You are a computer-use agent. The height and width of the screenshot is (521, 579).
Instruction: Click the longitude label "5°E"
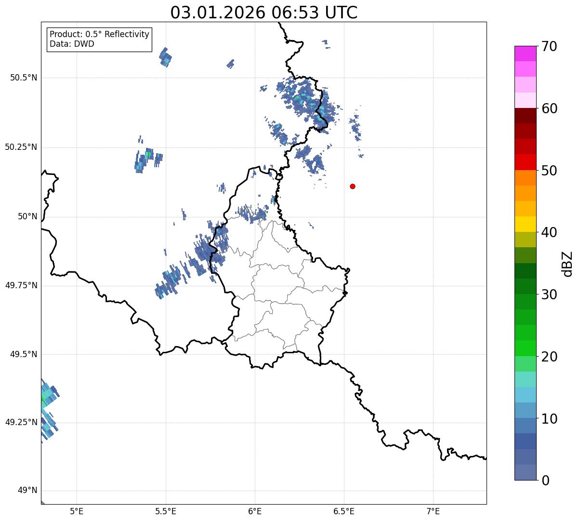point(77,511)
